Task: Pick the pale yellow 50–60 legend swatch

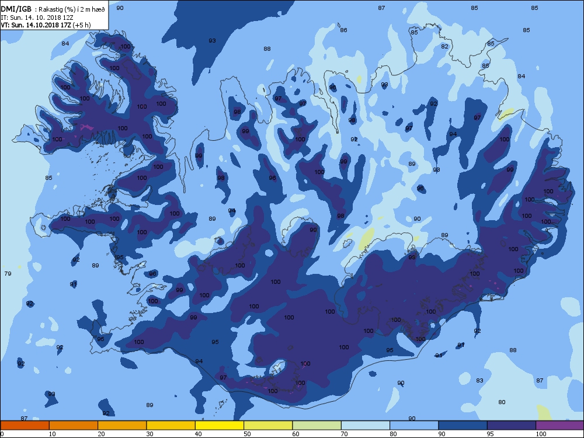Action: click(x=268, y=425)
